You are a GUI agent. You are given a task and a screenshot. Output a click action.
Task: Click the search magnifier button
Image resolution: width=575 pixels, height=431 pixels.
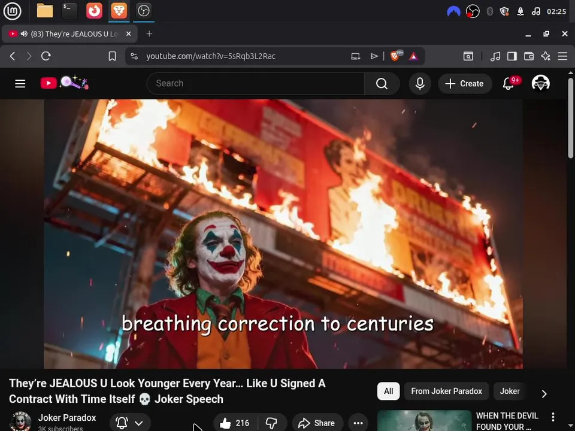[x=382, y=84]
